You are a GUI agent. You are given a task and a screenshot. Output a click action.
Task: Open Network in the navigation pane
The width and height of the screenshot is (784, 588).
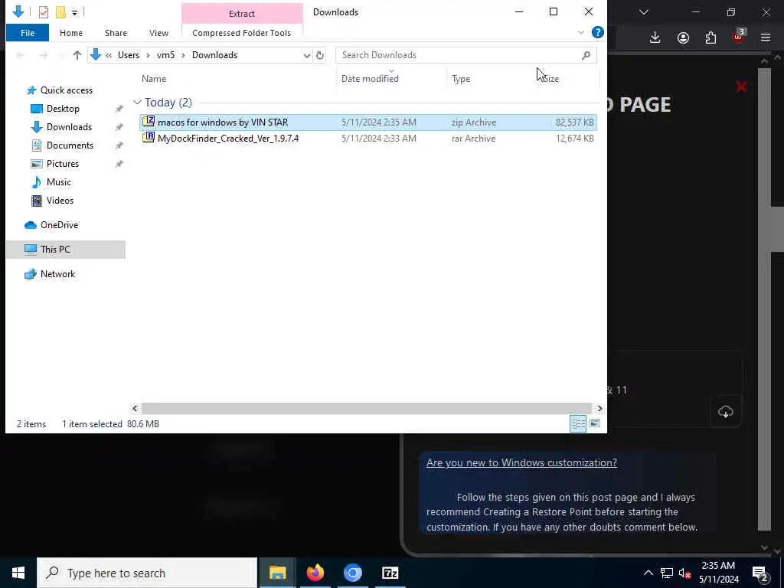(57, 274)
